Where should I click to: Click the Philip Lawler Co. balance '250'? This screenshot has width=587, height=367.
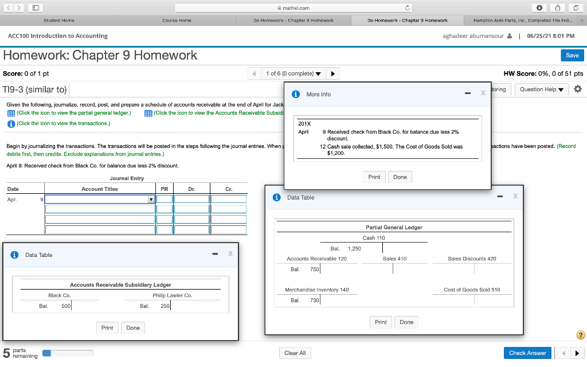point(165,306)
